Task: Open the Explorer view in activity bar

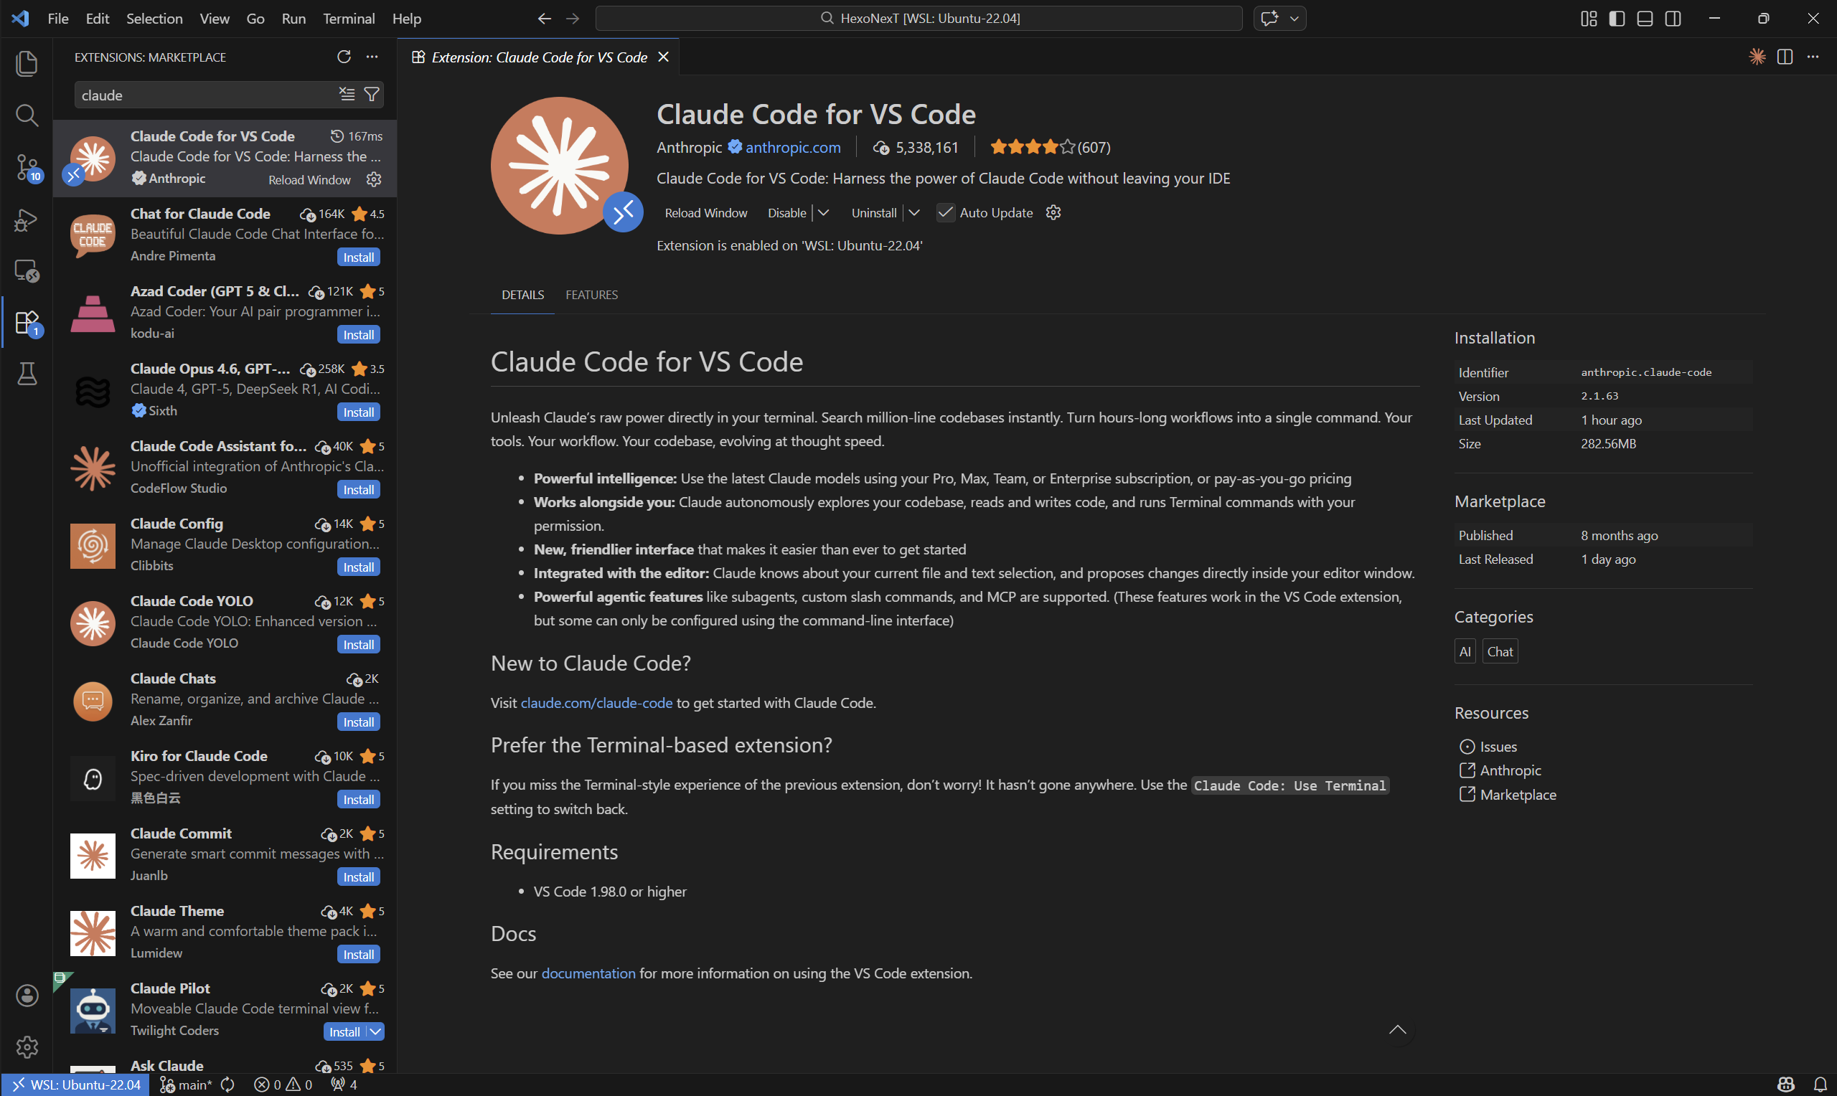Action: point(27,64)
